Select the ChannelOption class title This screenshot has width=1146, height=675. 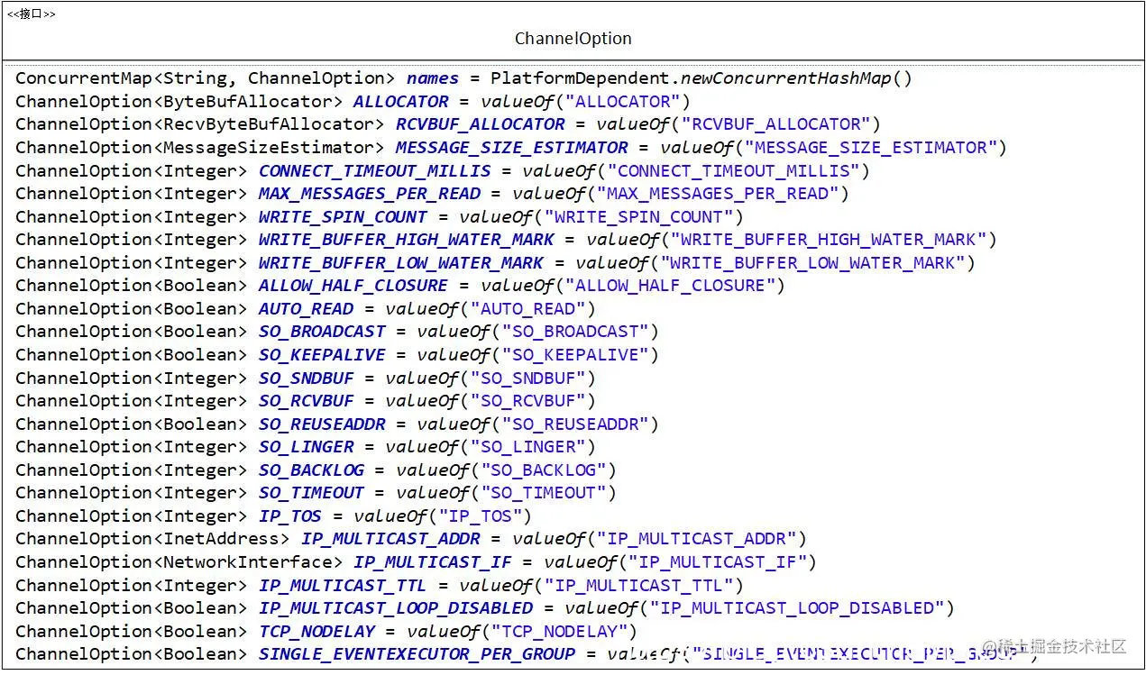pyautogui.click(x=573, y=39)
